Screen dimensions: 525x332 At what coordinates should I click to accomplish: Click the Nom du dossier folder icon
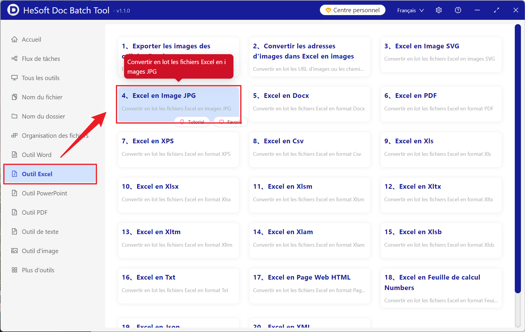[14, 116]
